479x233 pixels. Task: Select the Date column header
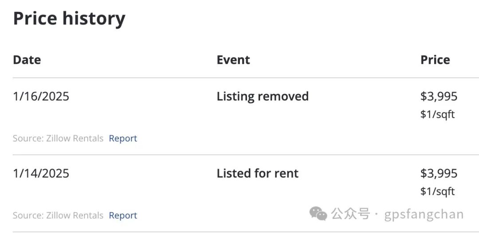(27, 60)
